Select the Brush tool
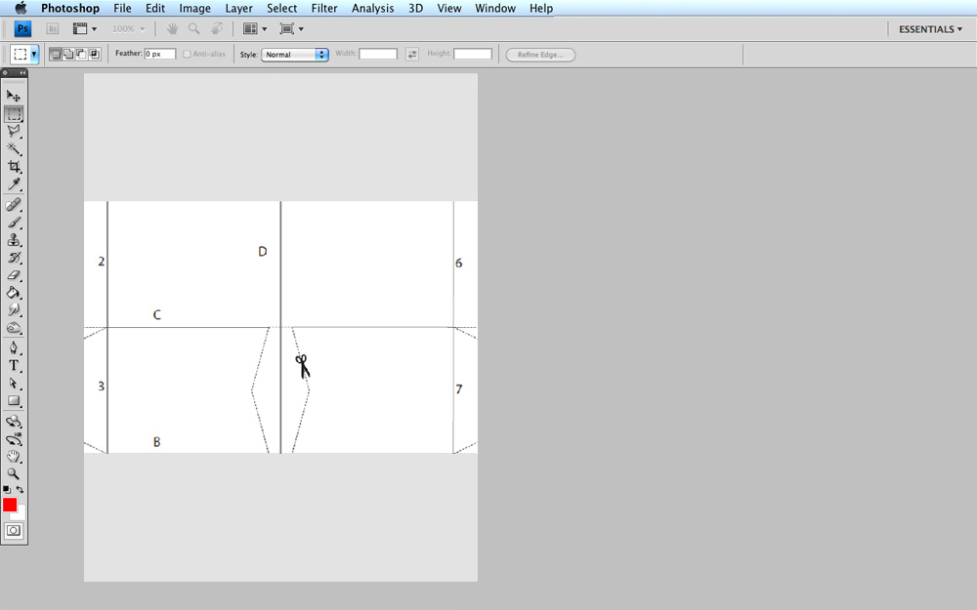977x610 pixels. (14, 222)
